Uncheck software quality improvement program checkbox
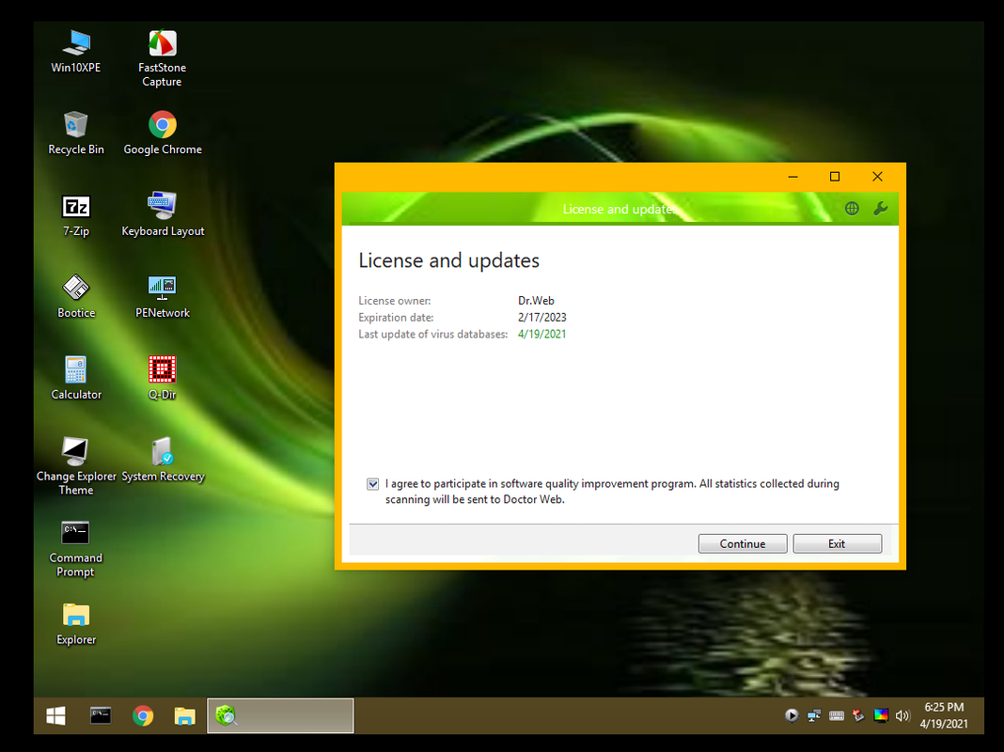This screenshot has width=1004, height=752. pos(372,484)
